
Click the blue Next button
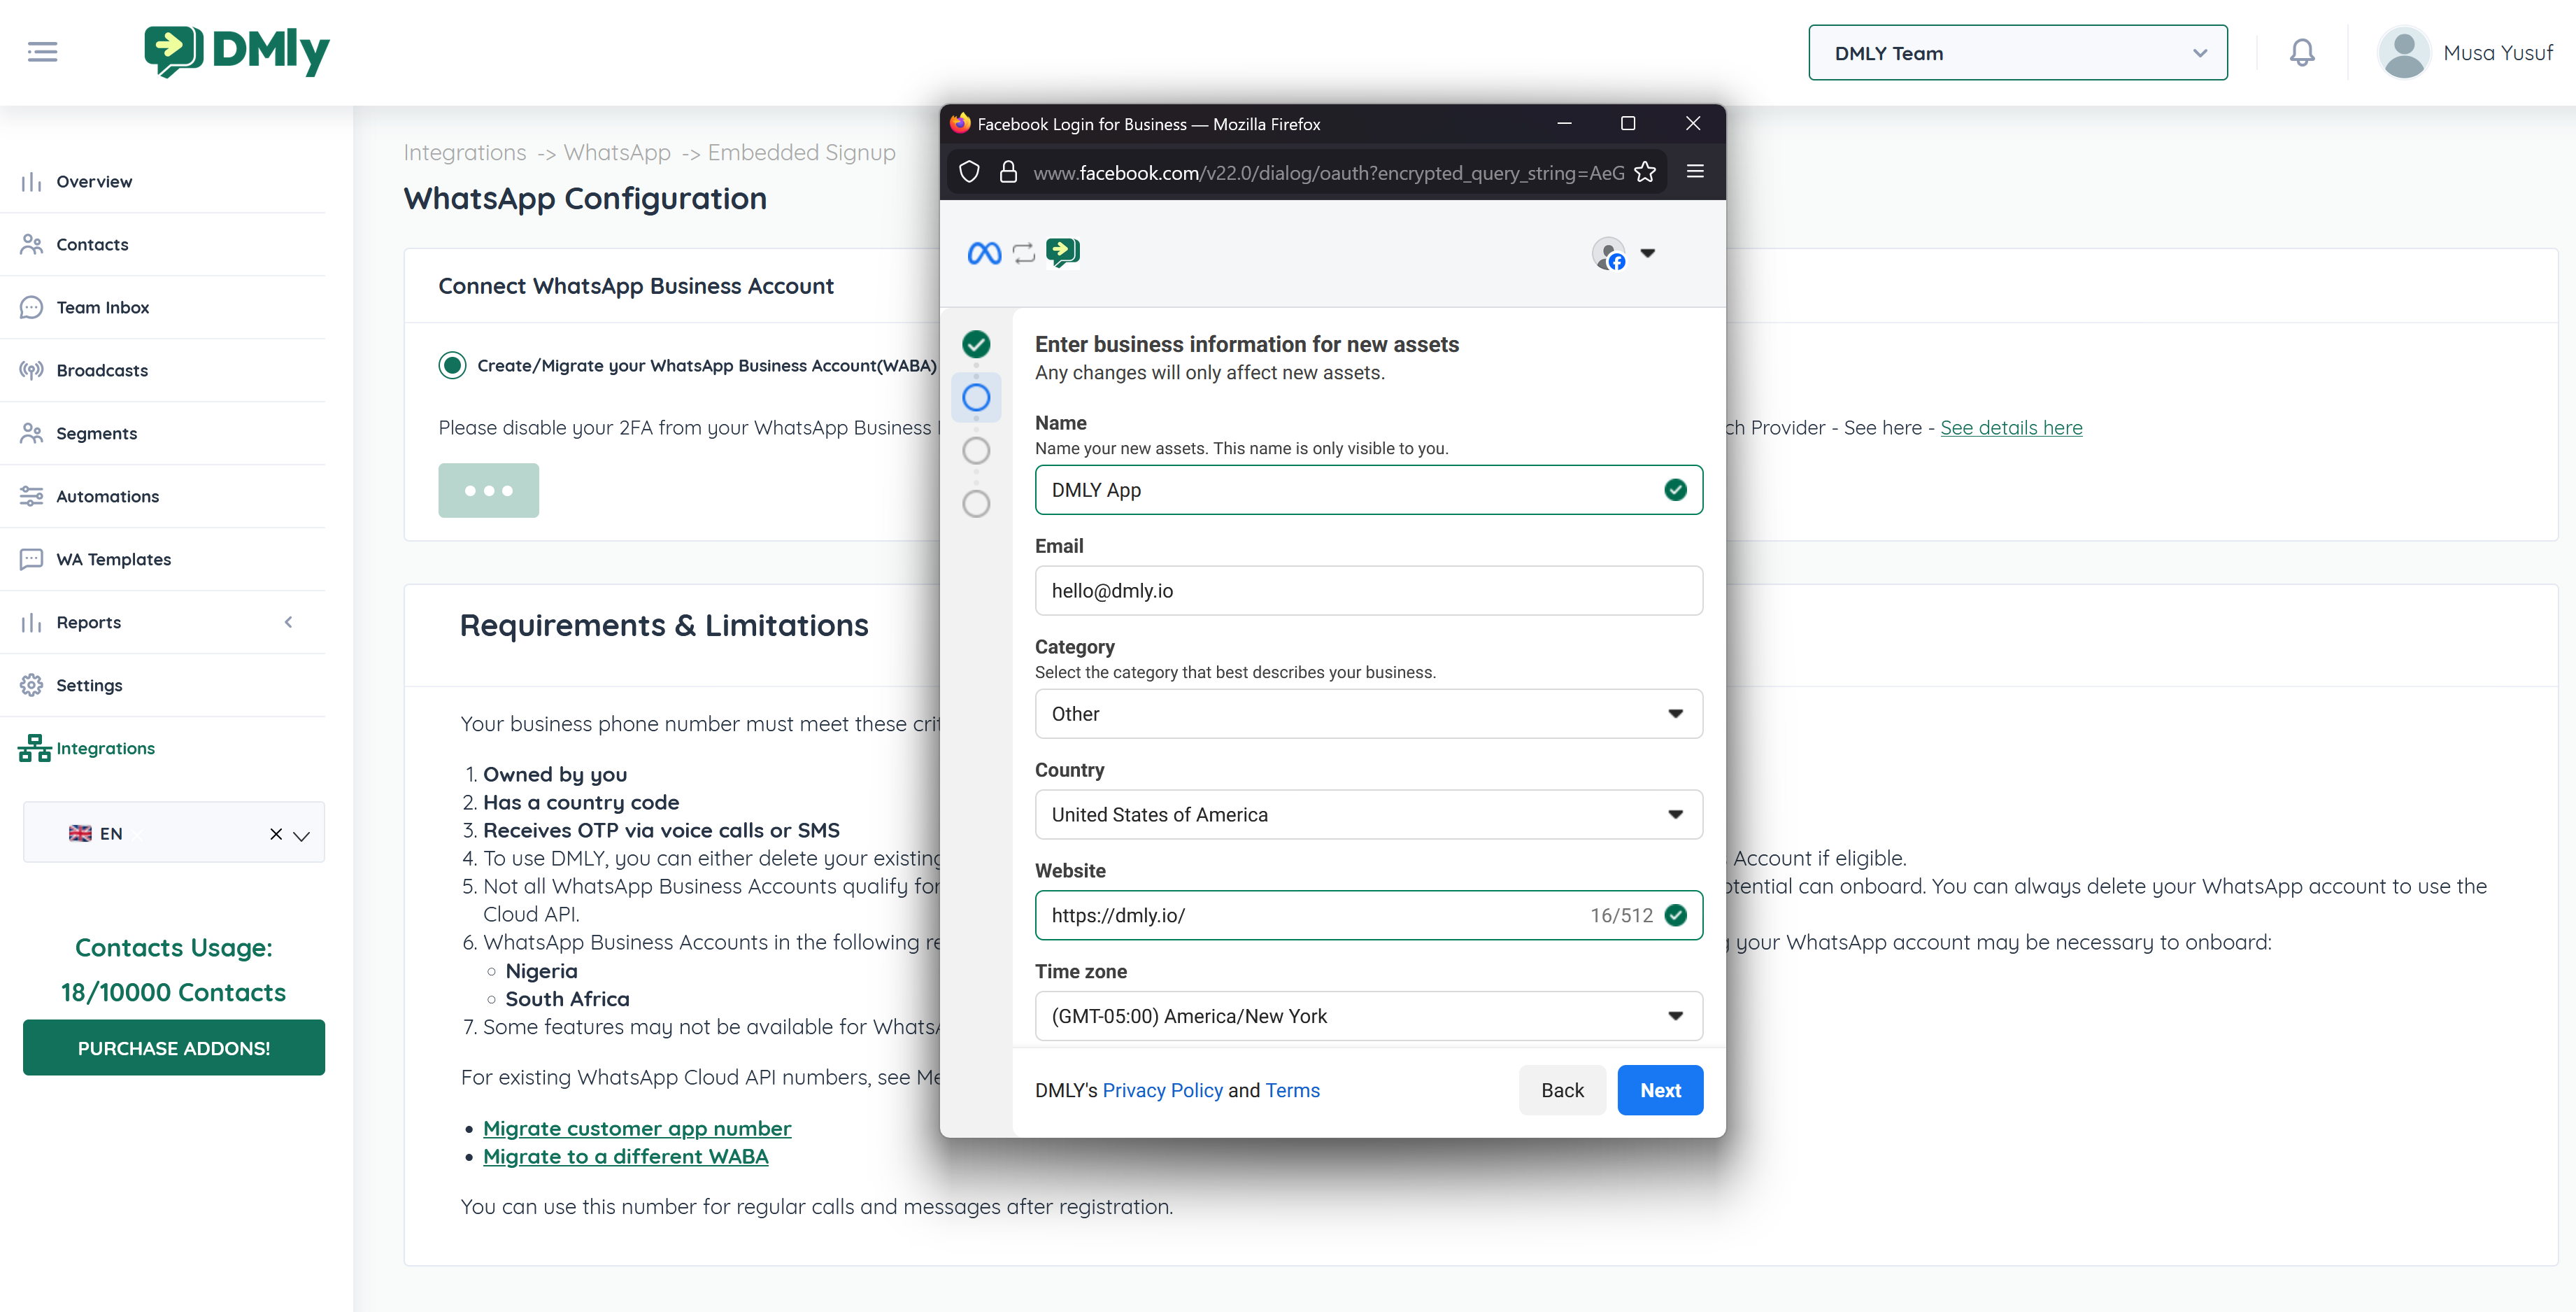coord(1660,1089)
